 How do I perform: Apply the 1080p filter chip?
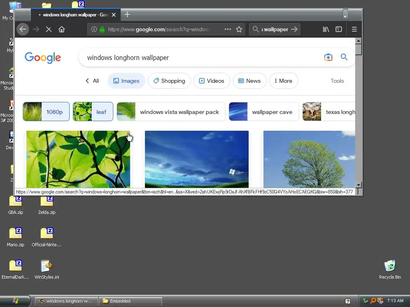pyautogui.click(x=46, y=112)
